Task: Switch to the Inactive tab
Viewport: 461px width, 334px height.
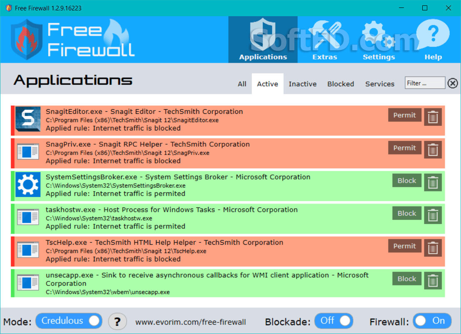Action: click(302, 84)
